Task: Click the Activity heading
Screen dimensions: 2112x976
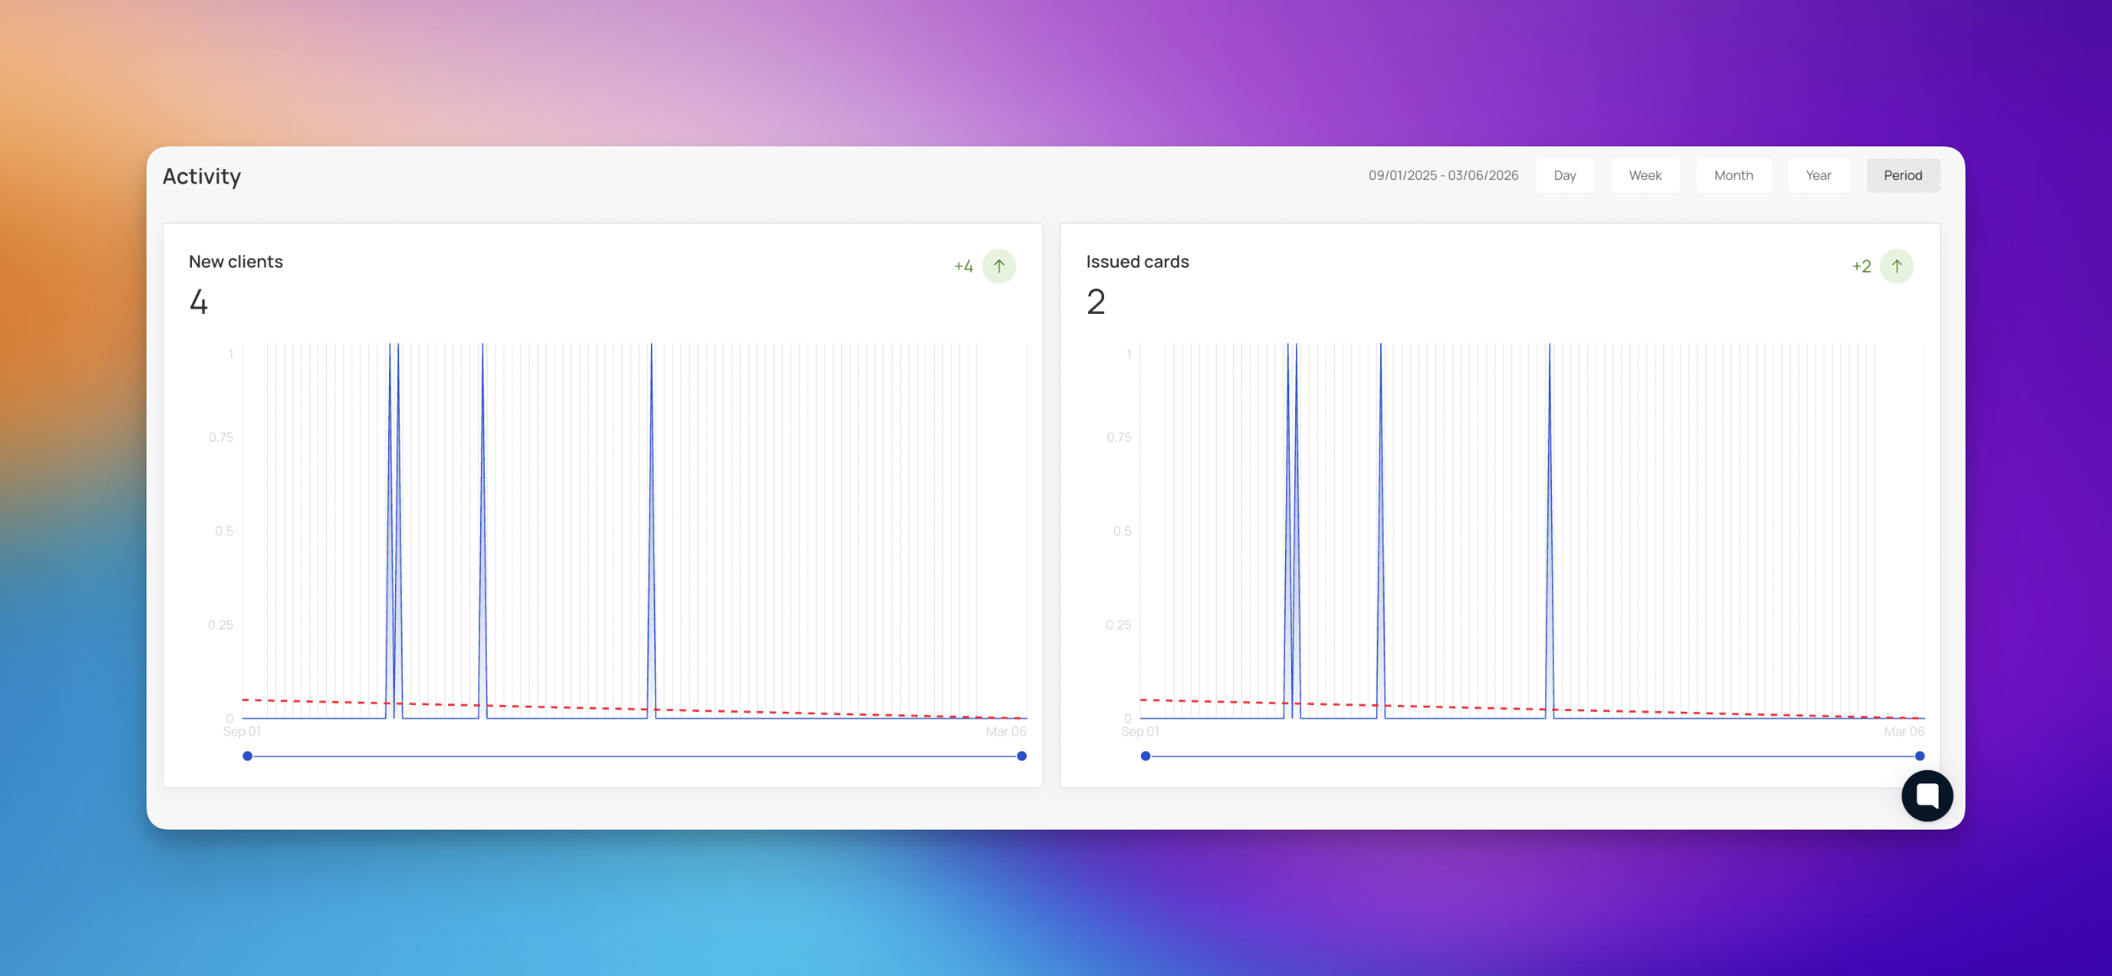Action: click(x=201, y=176)
